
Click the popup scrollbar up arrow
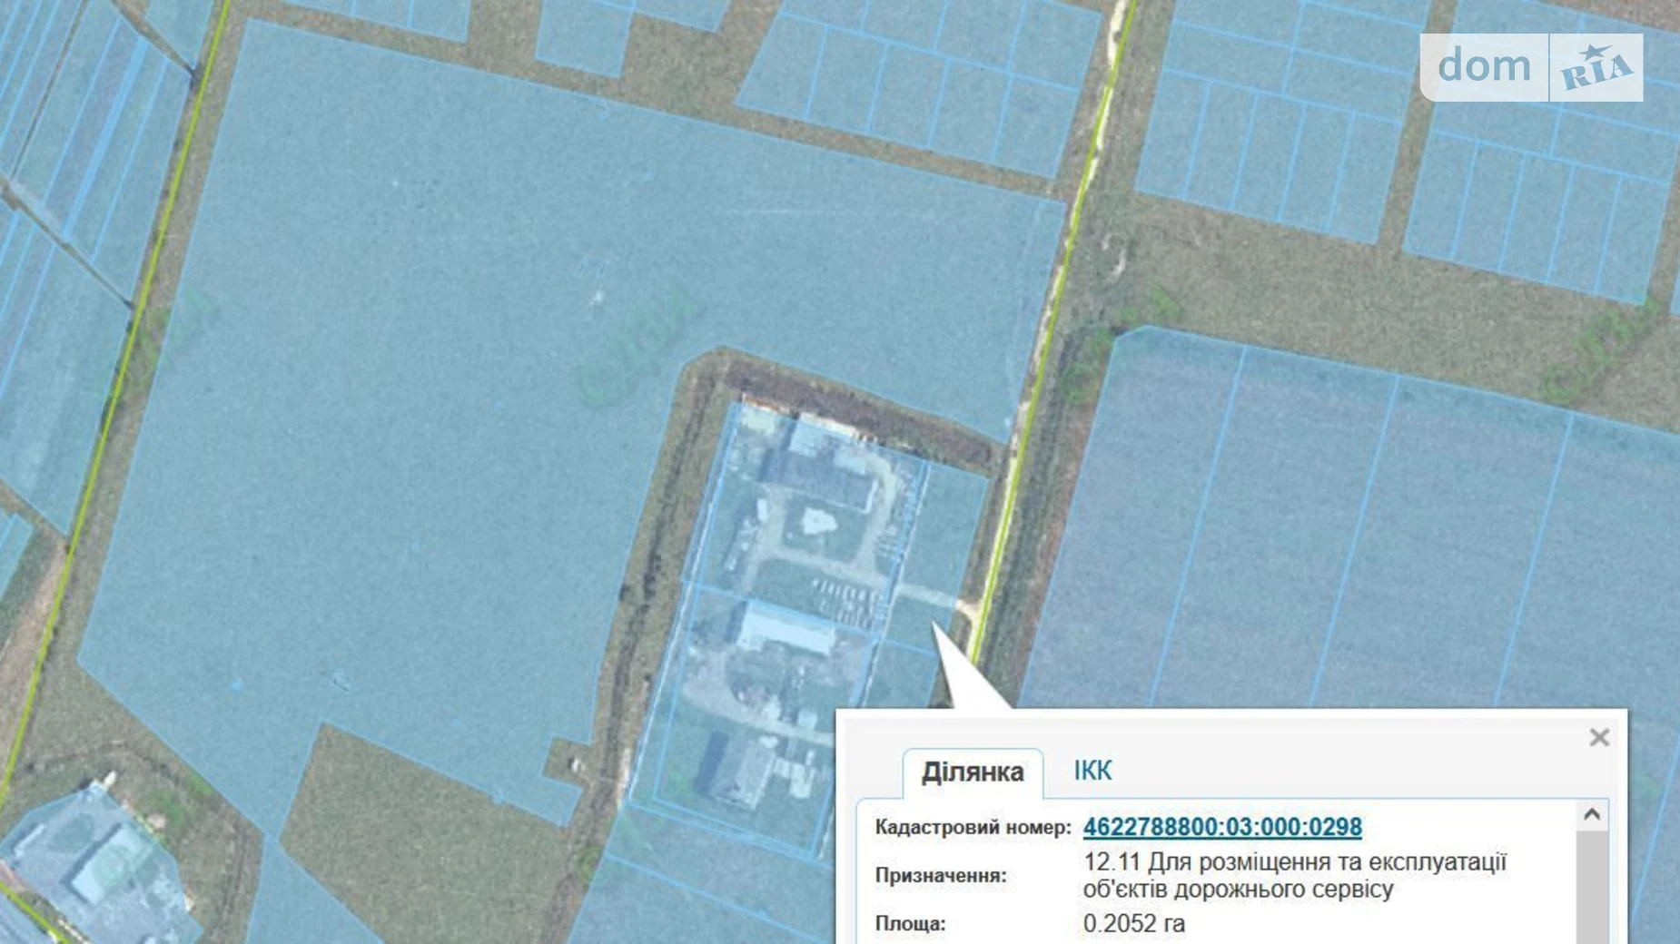point(1591,814)
